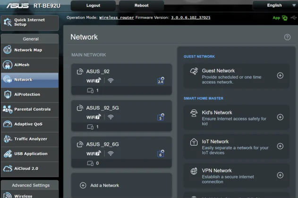This screenshot has height=198, width=298.
Task: Click Wi-Fi signal icon on ASUS _92_6G
Action: click(x=111, y=153)
